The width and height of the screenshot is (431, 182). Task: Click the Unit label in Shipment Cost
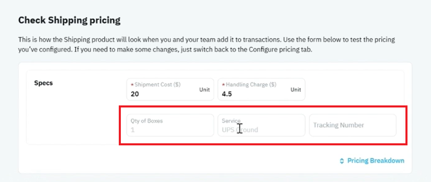point(205,89)
